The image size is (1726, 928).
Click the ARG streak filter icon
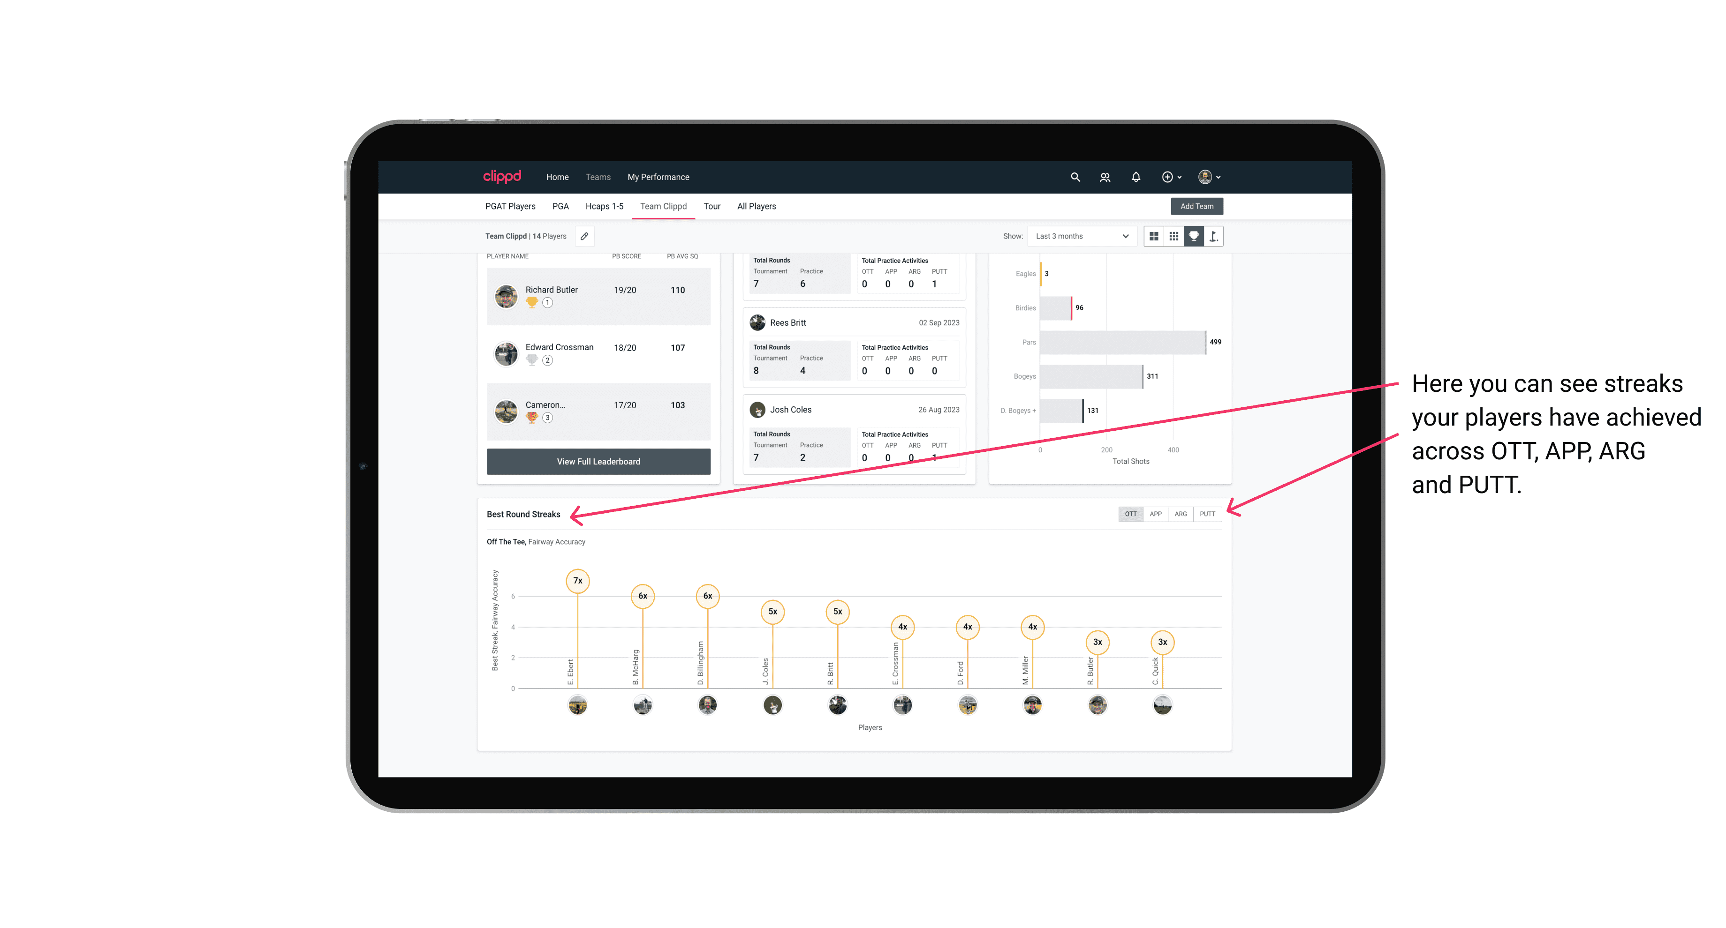point(1181,513)
